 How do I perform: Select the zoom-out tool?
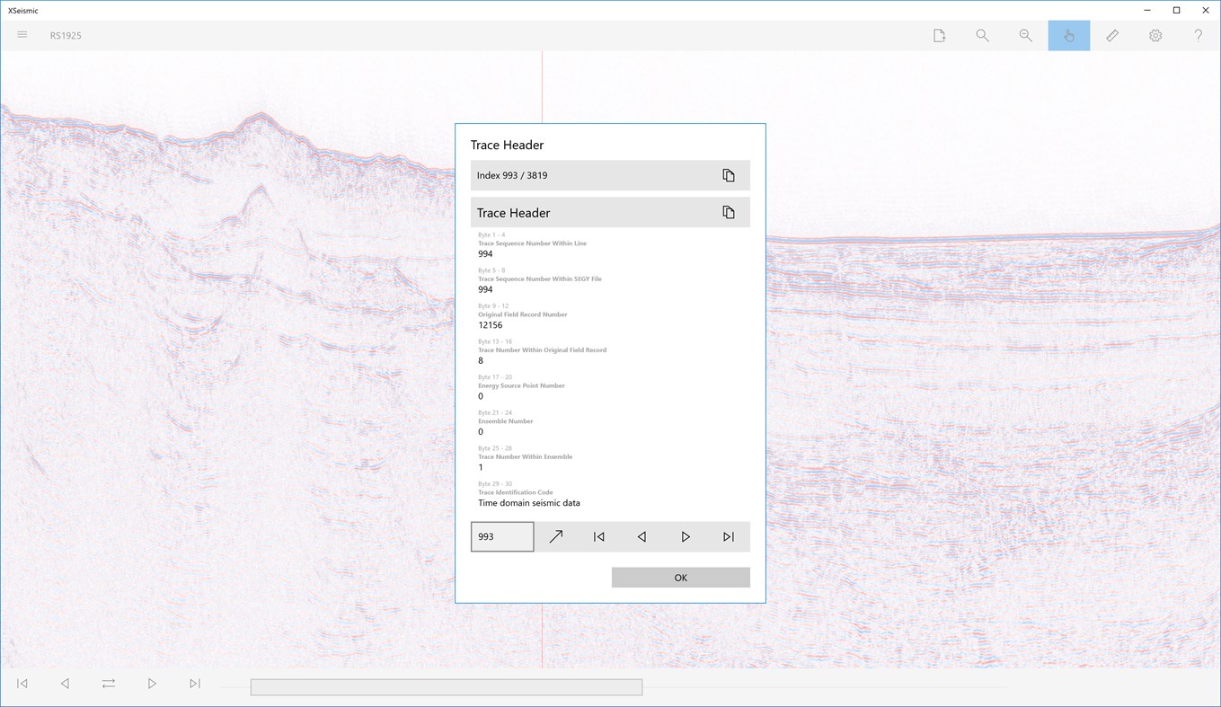pos(1025,35)
